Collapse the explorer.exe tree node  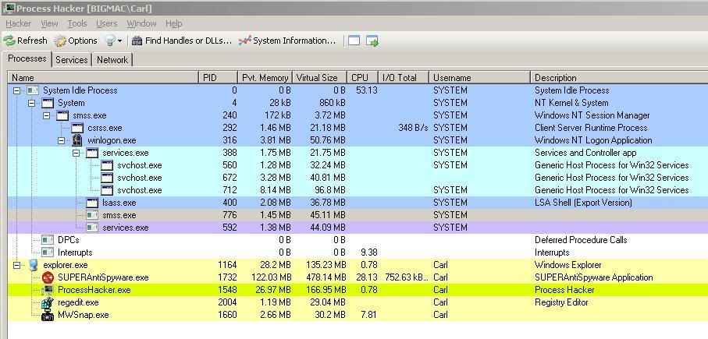pyautogui.click(x=16, y=265)
